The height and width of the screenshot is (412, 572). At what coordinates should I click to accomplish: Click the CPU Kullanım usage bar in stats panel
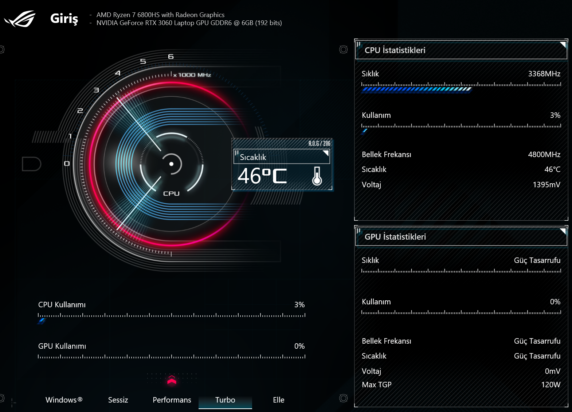(461, 129)
